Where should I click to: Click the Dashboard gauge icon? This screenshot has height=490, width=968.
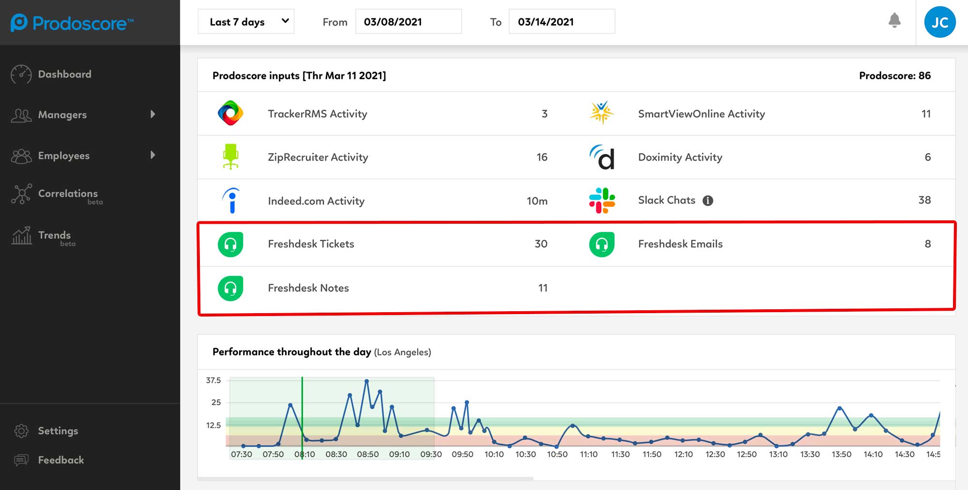point(21,74)
